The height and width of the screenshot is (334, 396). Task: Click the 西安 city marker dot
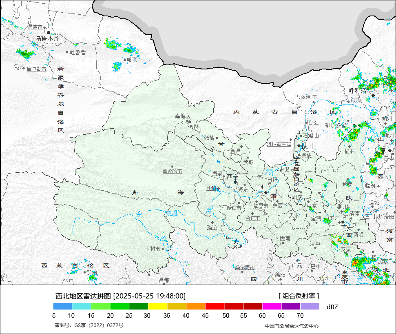coord(343,222)
